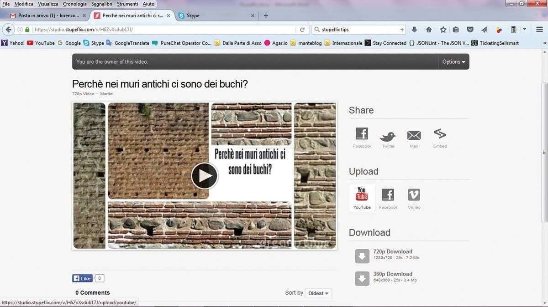
Task: Click the colorful dots extension icon
Action: tap(499, 30)
